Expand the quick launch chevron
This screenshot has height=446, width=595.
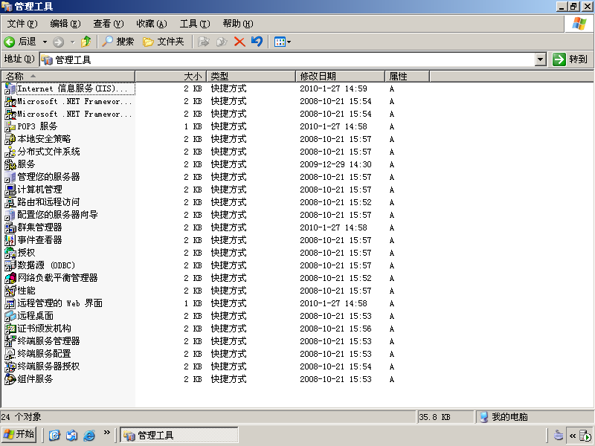(106, 432)
